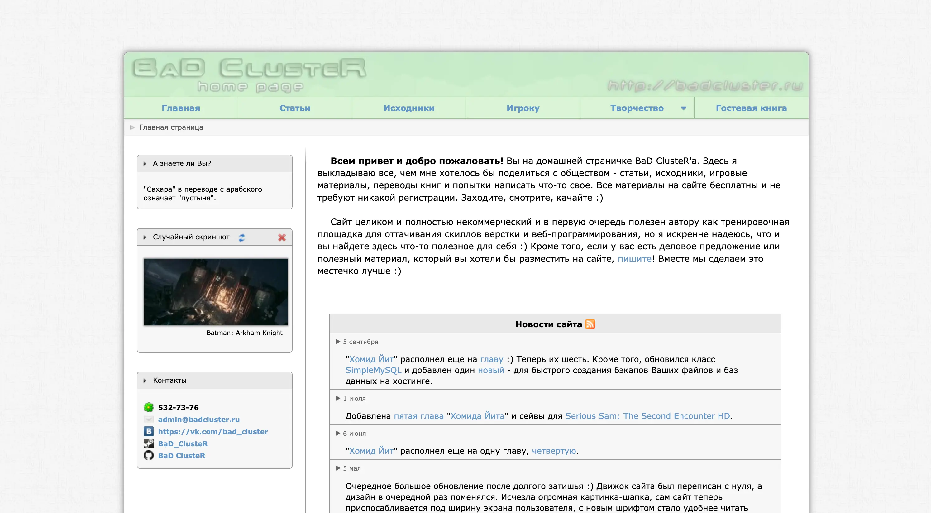This screenshot has width=931, height=513.
Task: Click the 1 июля date label
Action: click(x=354, y=398)
